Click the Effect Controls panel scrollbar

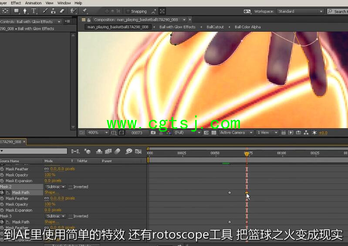click(73, 81)
